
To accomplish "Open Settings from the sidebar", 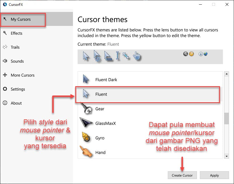I will [36, 89].
